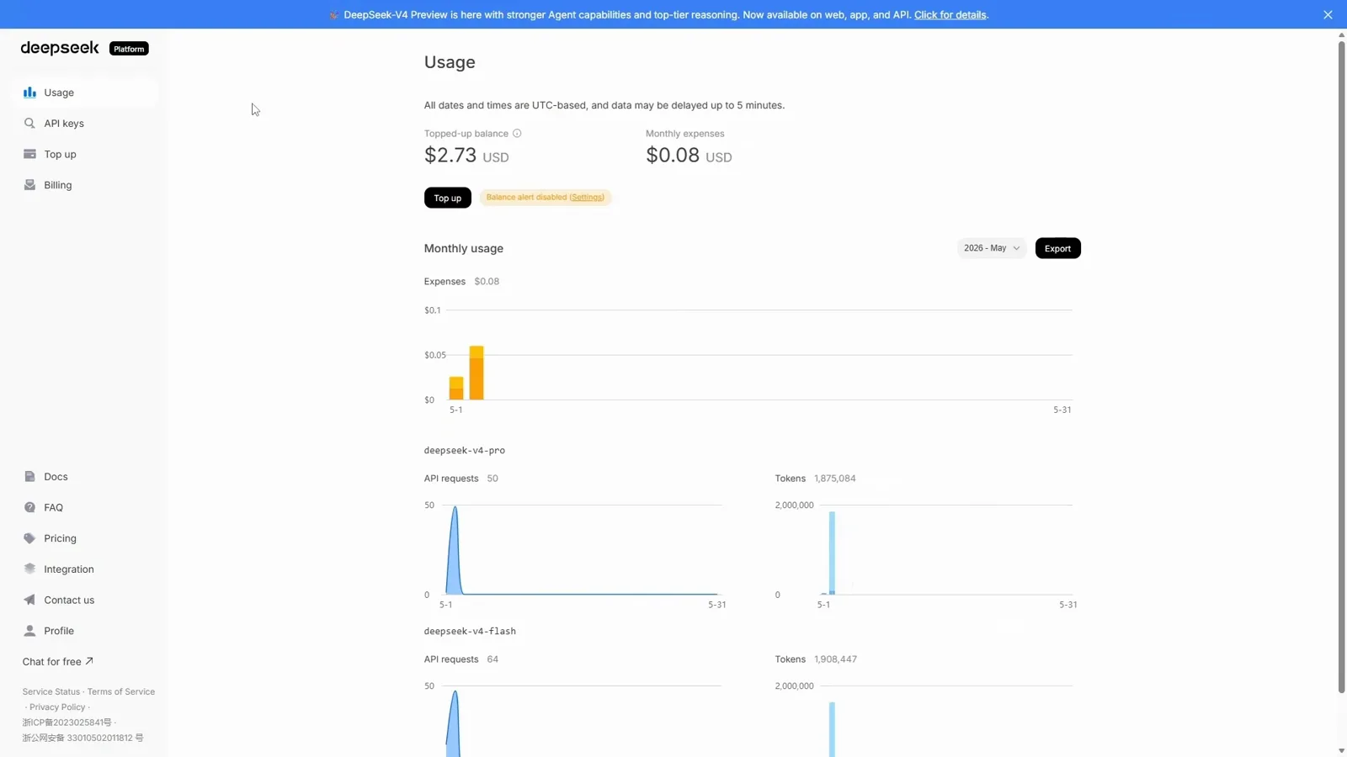The image size is (1347, 757).
Task: Click the deepseek-v4-pro tokens bar
Action: [x=832, y=553]
